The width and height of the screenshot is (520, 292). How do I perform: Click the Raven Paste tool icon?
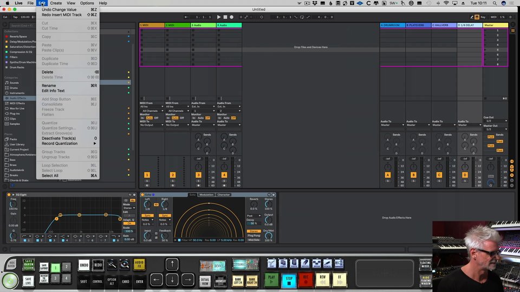click(x=294, y=263)
